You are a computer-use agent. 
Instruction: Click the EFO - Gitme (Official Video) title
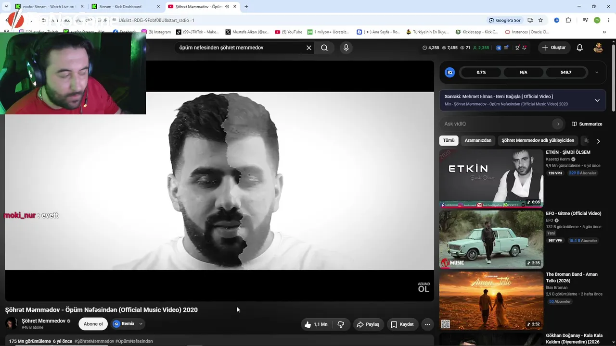click(x=573, y=213)
